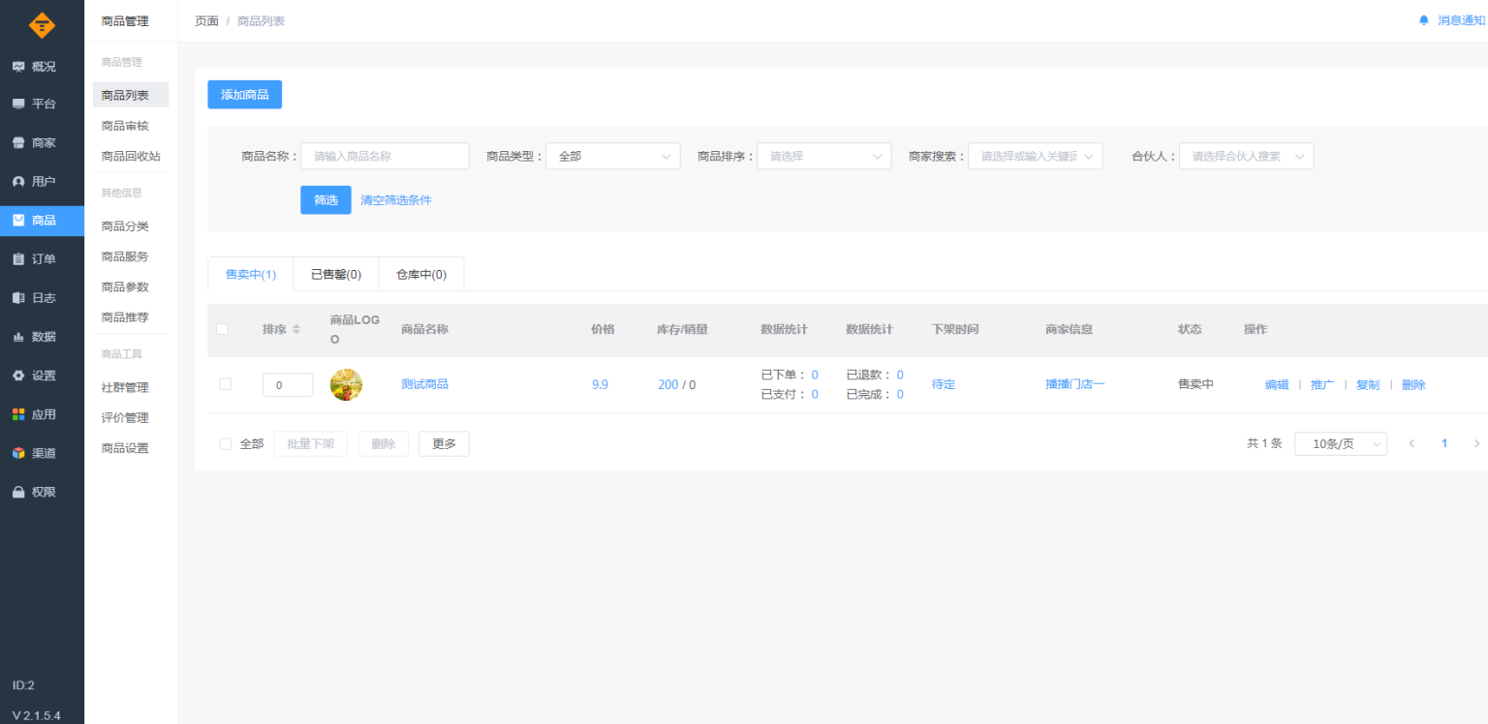Click the 商品名称 search input field
This screenshot has height=724, width=1488.
click(x=385, y=155)
